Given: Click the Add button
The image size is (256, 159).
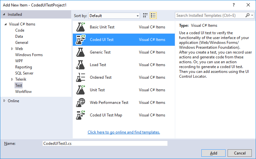Looking at the screenshot, I should 213,153.
